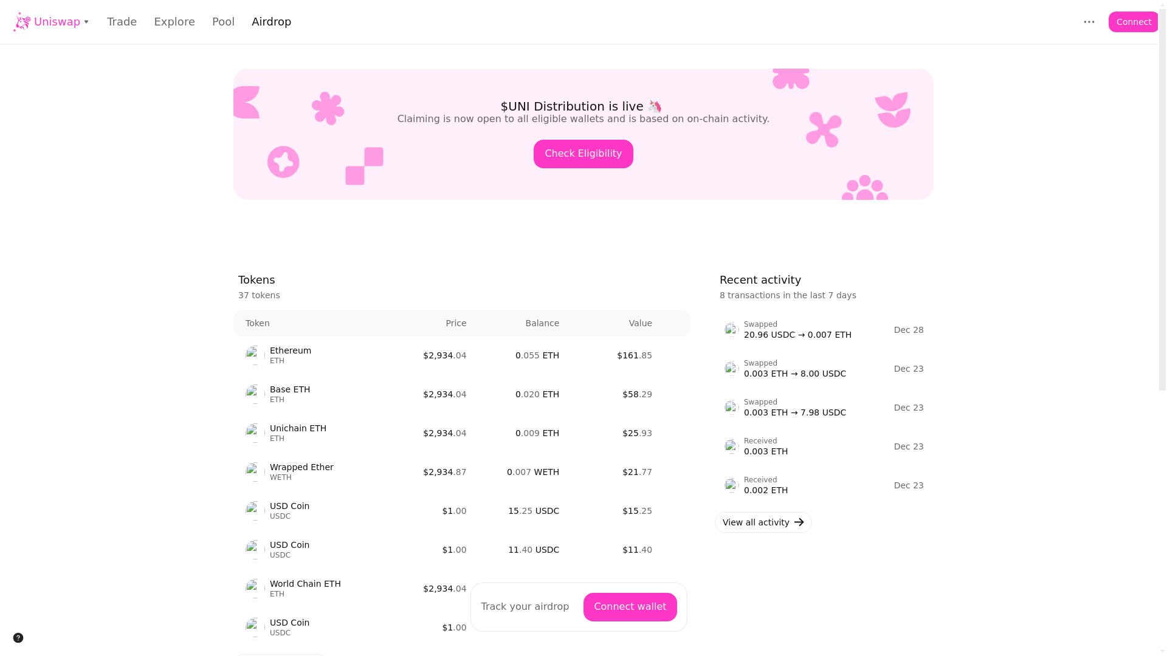Click the Dec 28 date label
1167x656 pixels.
(909, 330)
